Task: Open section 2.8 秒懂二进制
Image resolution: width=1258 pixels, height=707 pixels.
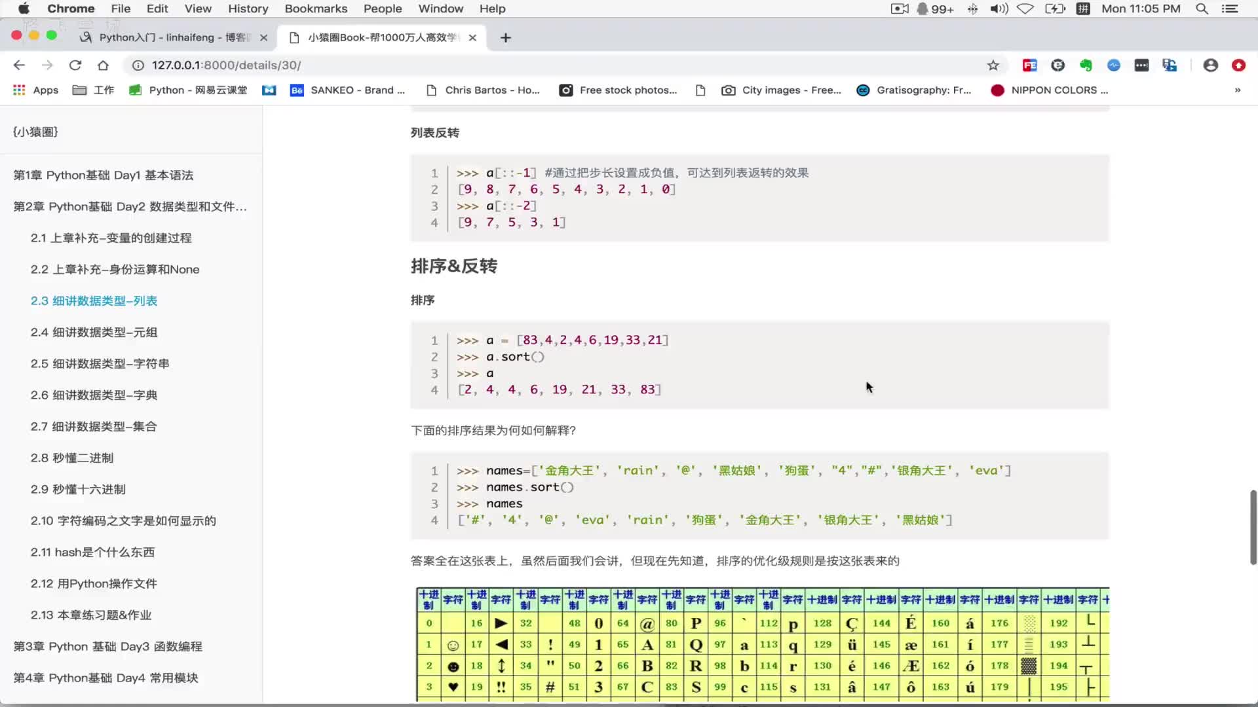Action: point(72,458)
